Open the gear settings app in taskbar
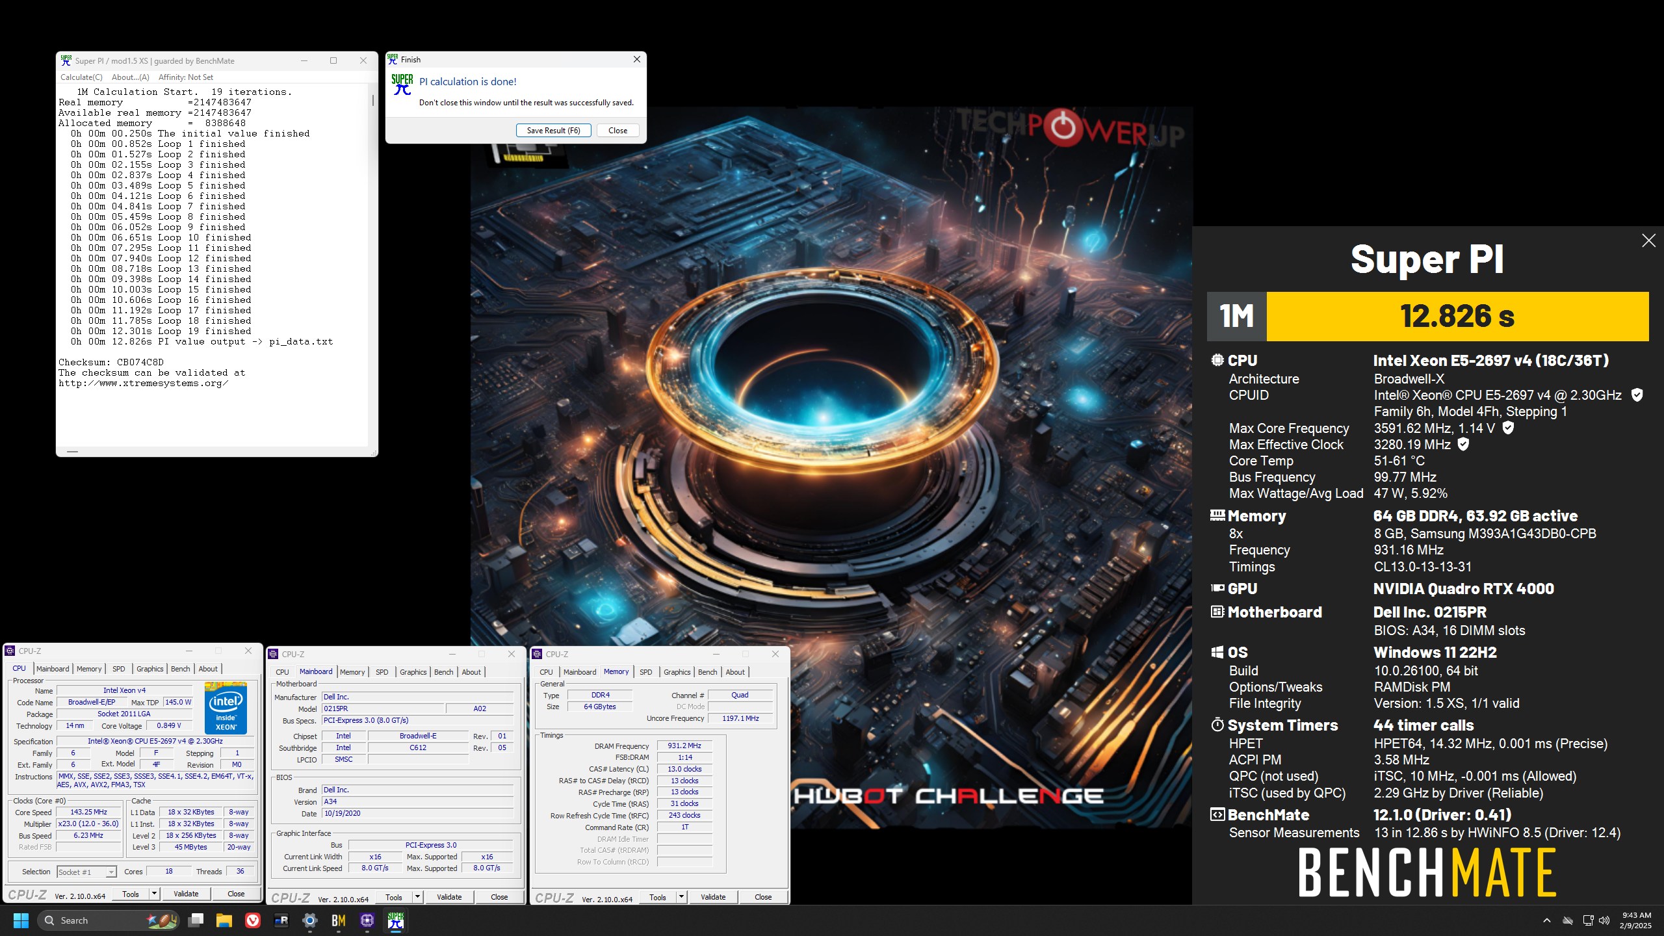The image size is (1664, 936). (x=310, y=920)
